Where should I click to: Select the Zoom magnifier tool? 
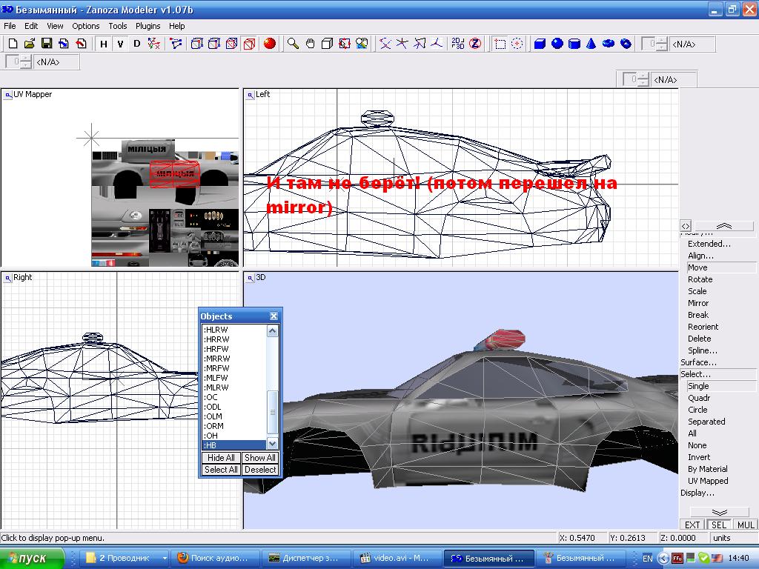pos(293,44)
